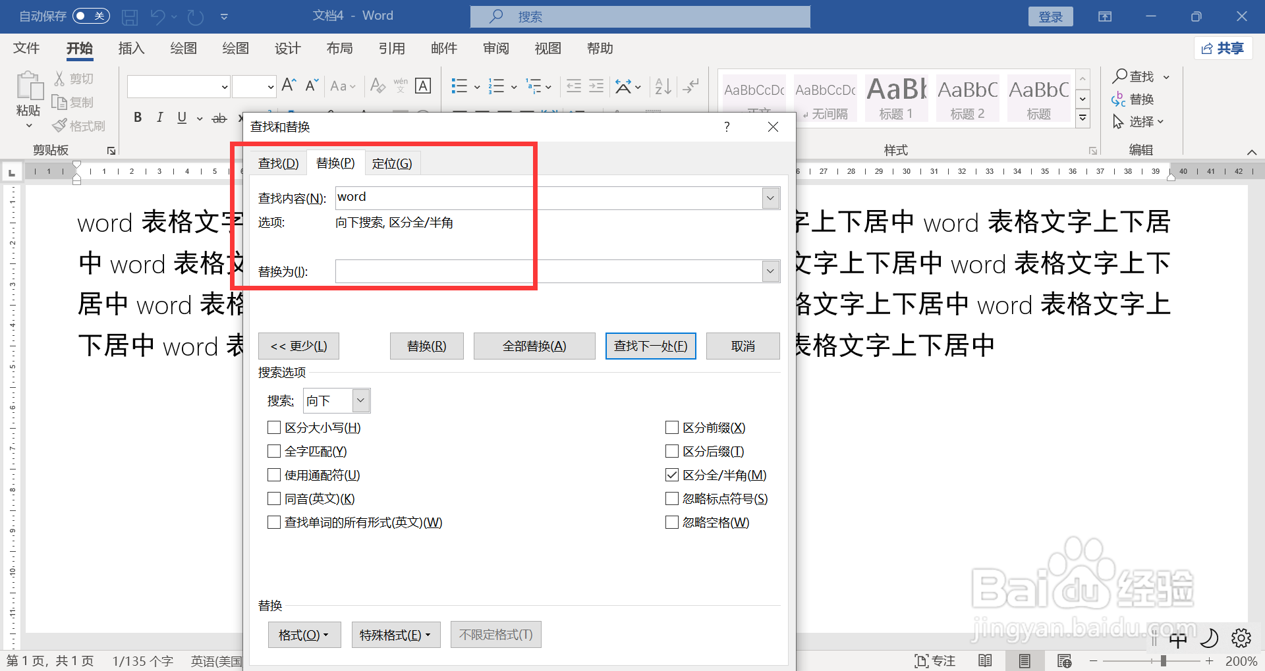Open the 布局 ribbon tab
This screenshot has height=671, width=1265.
[x=339, y=48]
